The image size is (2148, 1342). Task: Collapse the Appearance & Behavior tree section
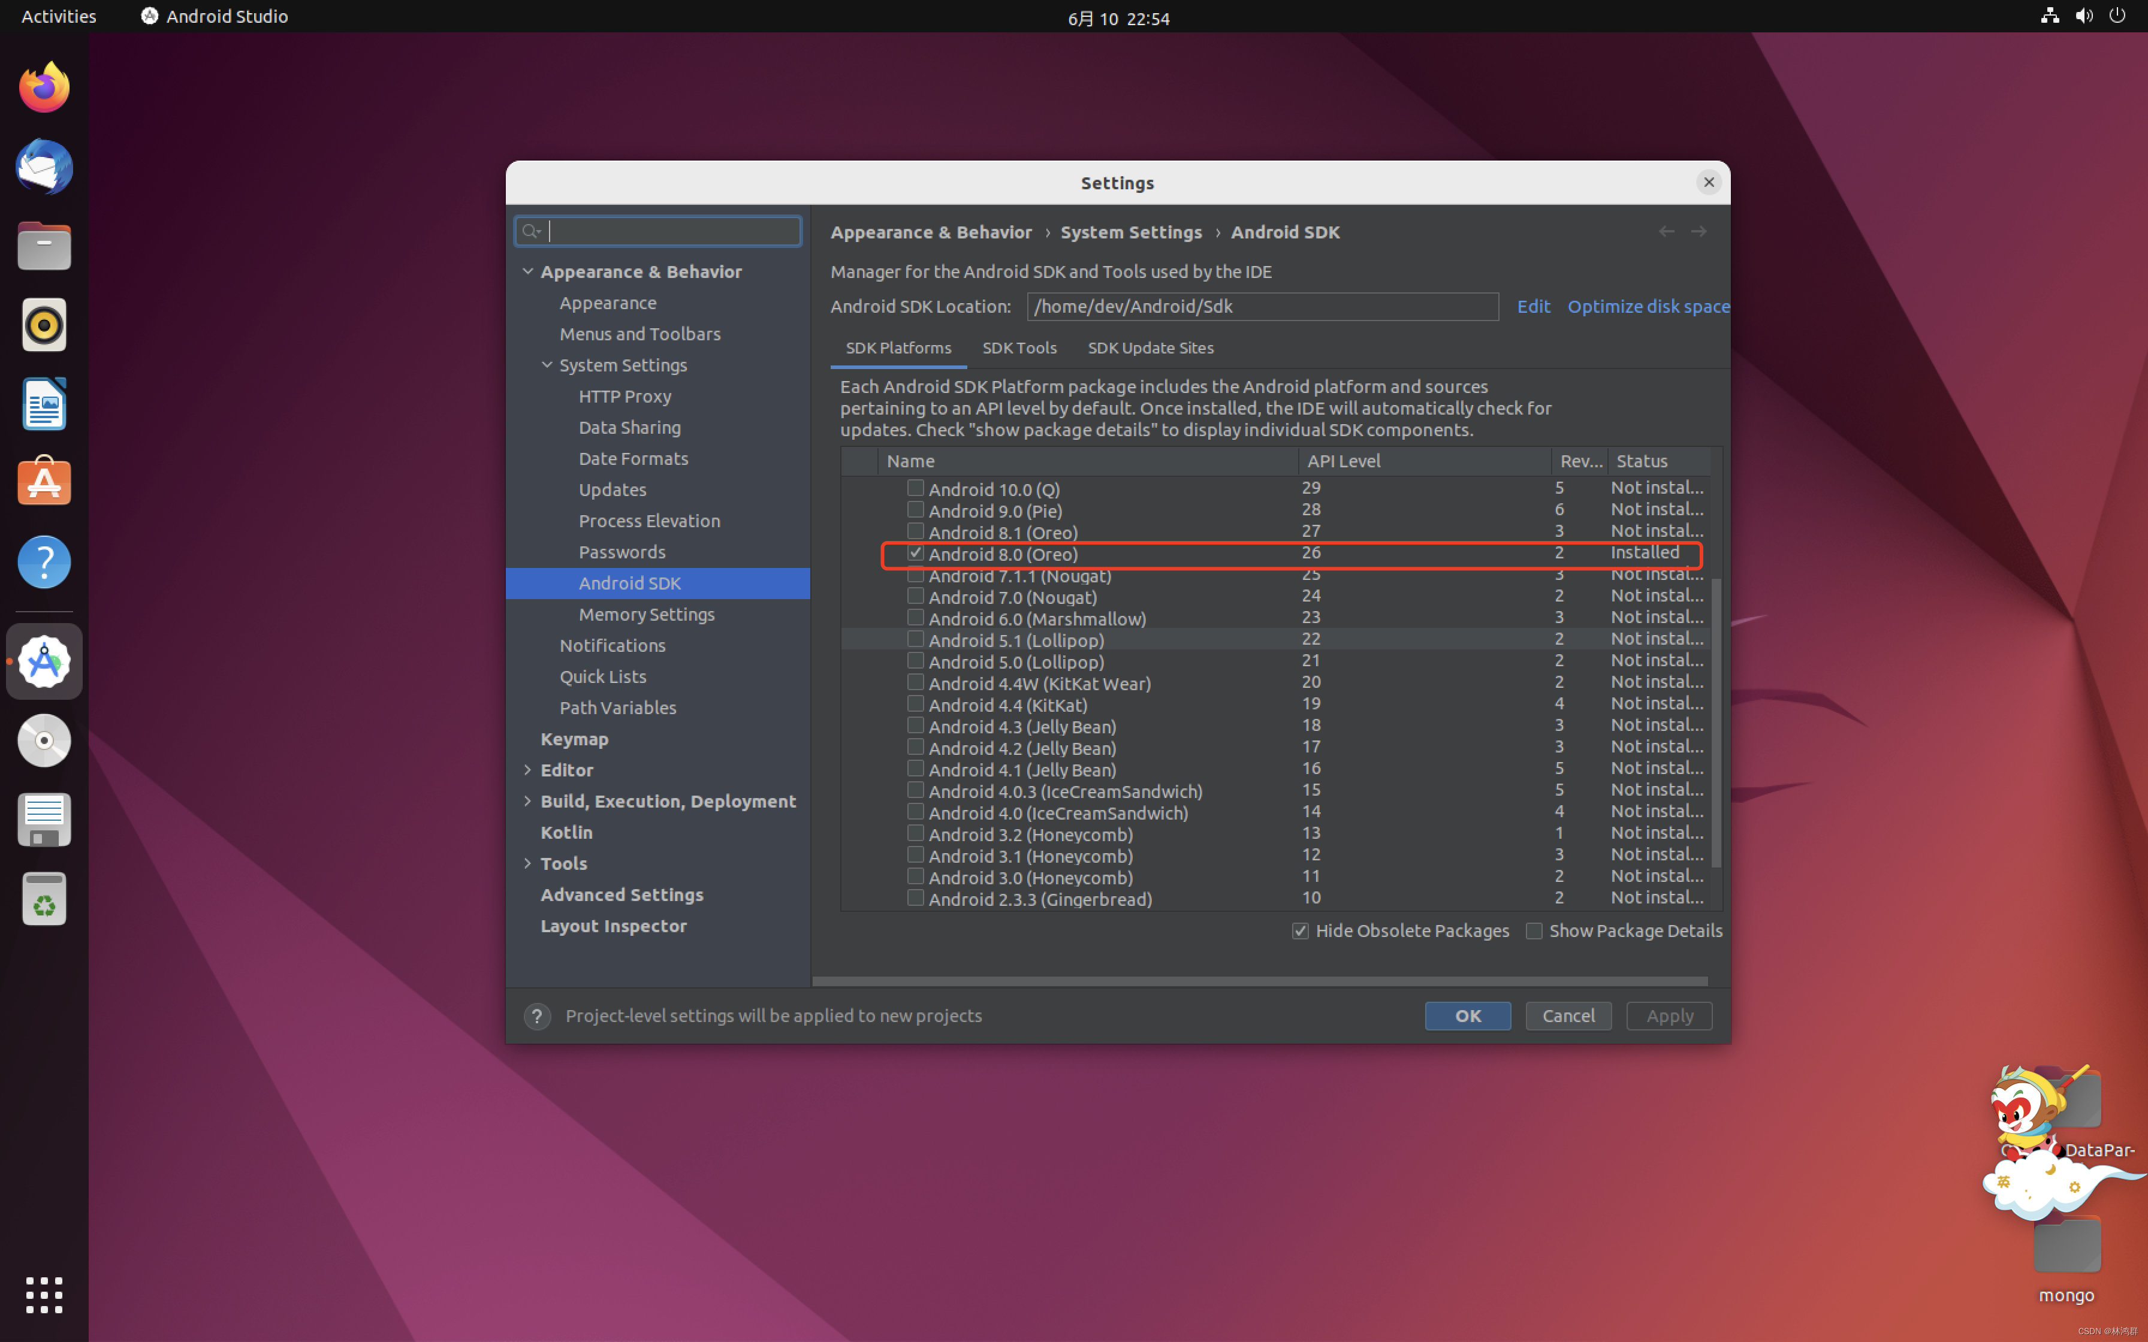coord(528,271)
